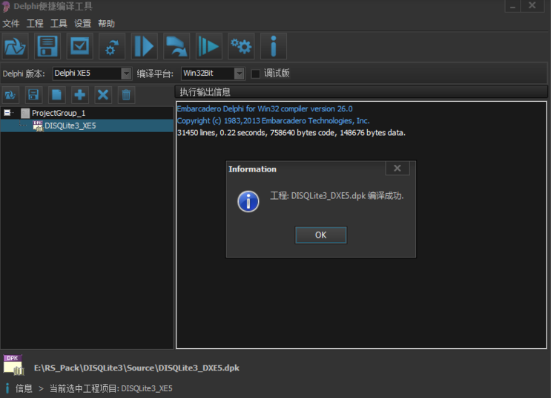Viewport: 551px width, 398px height.
Task: Open the 帮助 menu
Action: pyautogui.click(x=107, y=24)
